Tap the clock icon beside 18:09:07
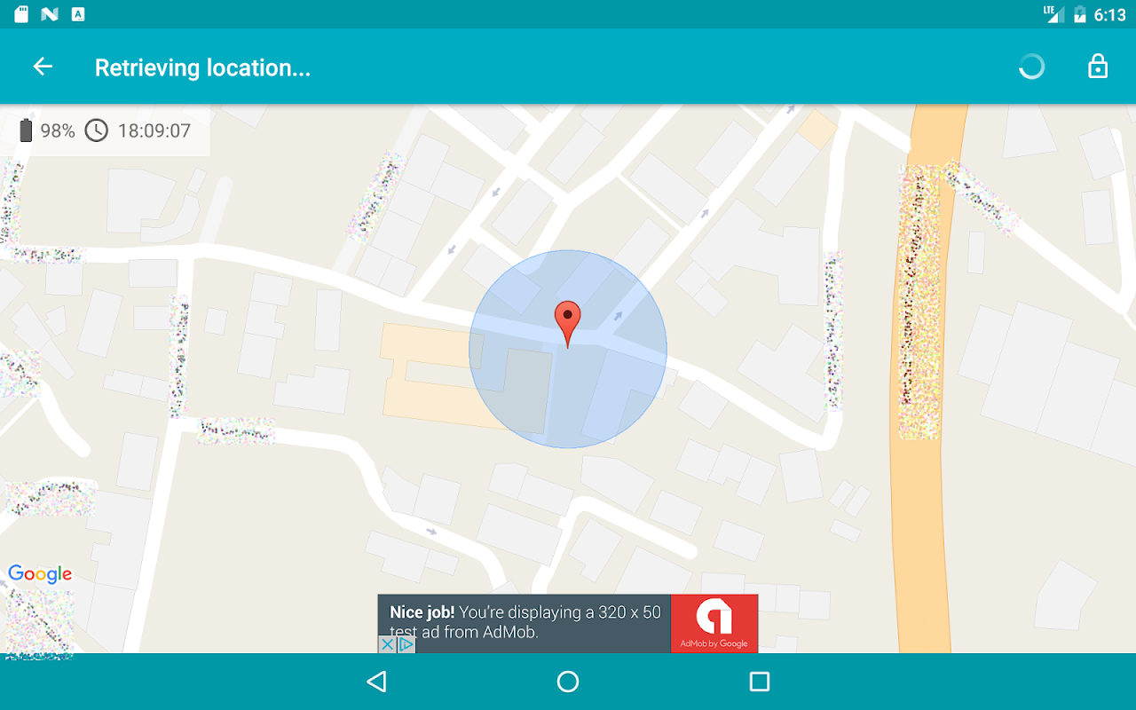Screen dimensions: 1136x710 coord(96,130)
